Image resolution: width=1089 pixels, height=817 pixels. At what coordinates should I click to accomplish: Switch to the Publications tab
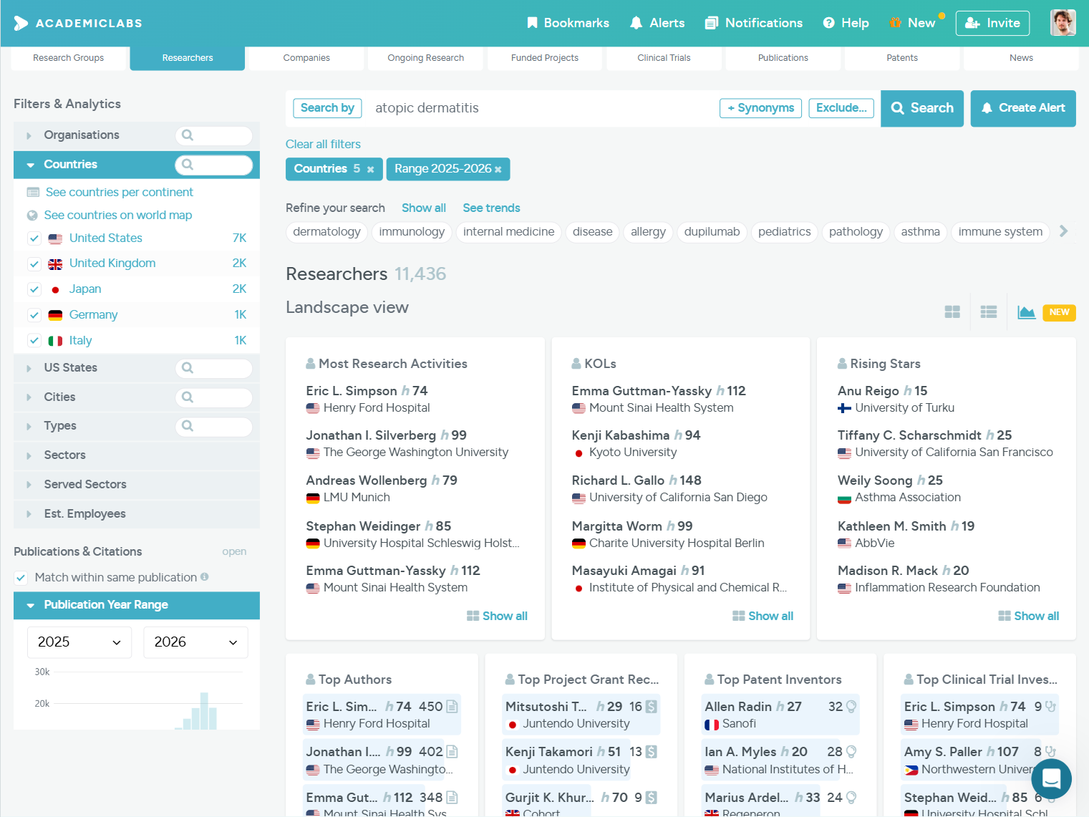pyautogui.click(x=783, y=58)
